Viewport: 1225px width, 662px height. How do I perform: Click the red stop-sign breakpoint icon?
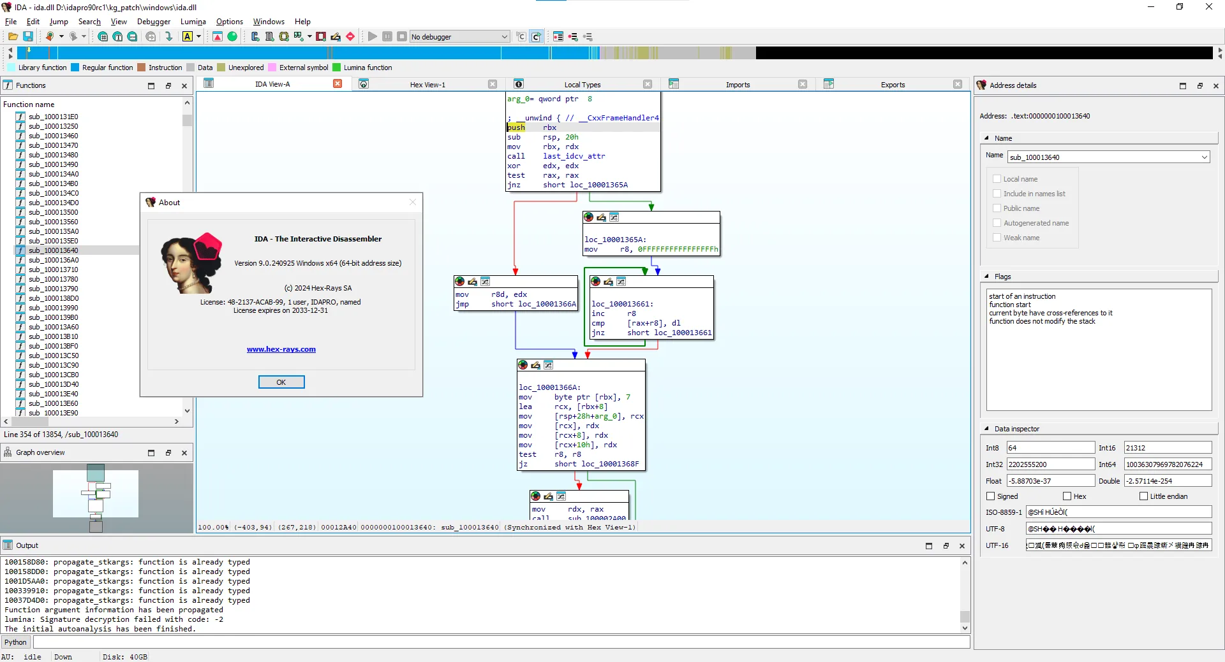coord(350,37)
